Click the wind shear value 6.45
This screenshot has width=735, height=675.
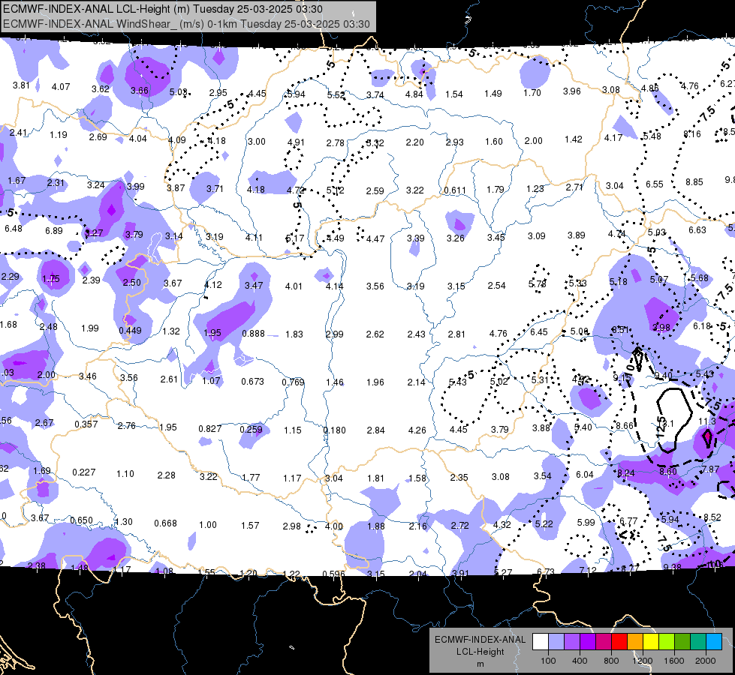pyautogui.click(x=539, y=331)
